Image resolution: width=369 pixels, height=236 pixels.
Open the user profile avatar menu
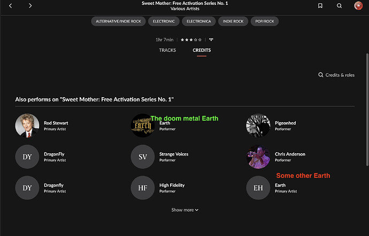358,6
